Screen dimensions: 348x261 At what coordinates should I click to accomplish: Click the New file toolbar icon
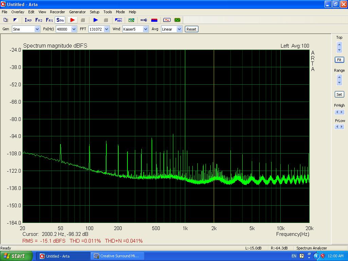tap(6, 20)
